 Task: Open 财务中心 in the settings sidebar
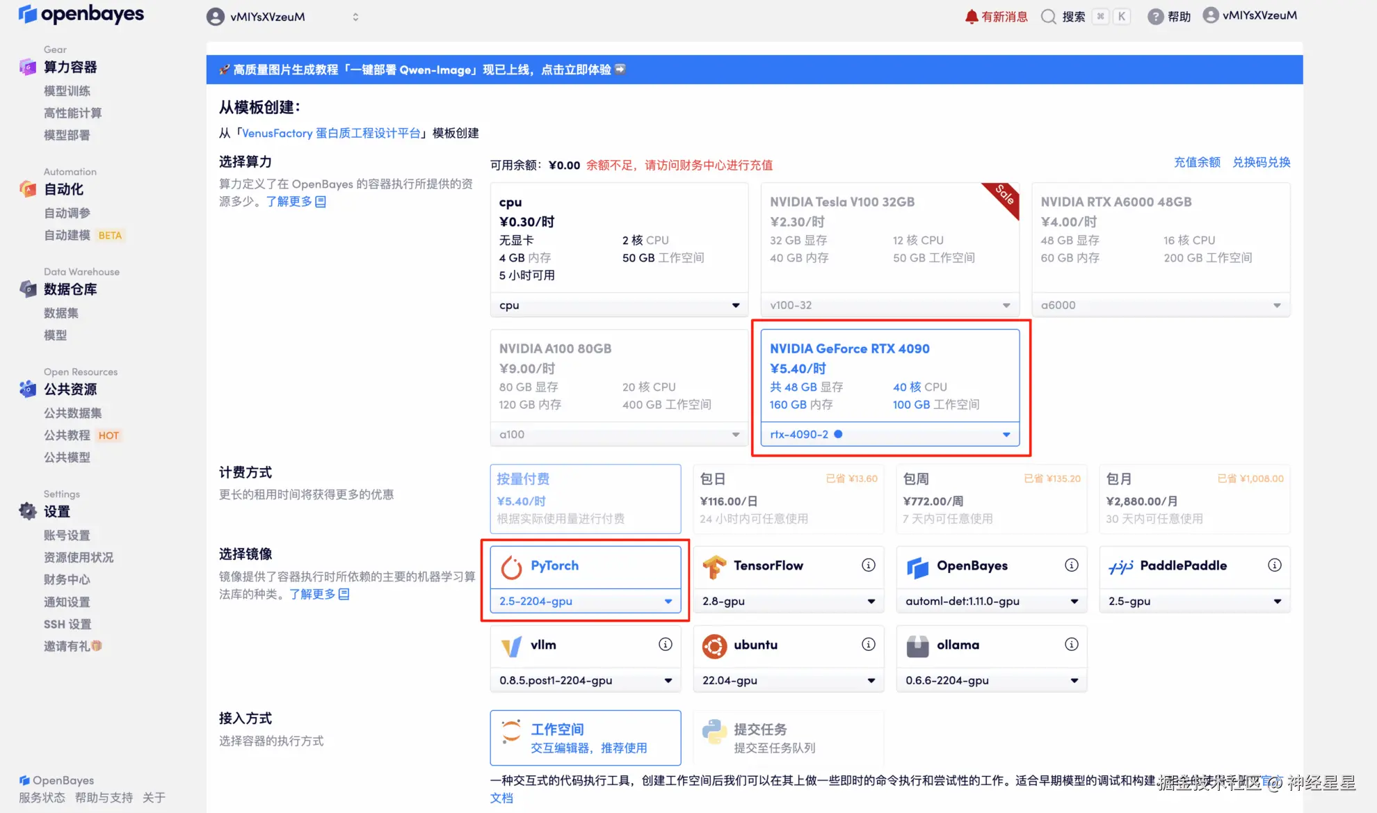67,579
